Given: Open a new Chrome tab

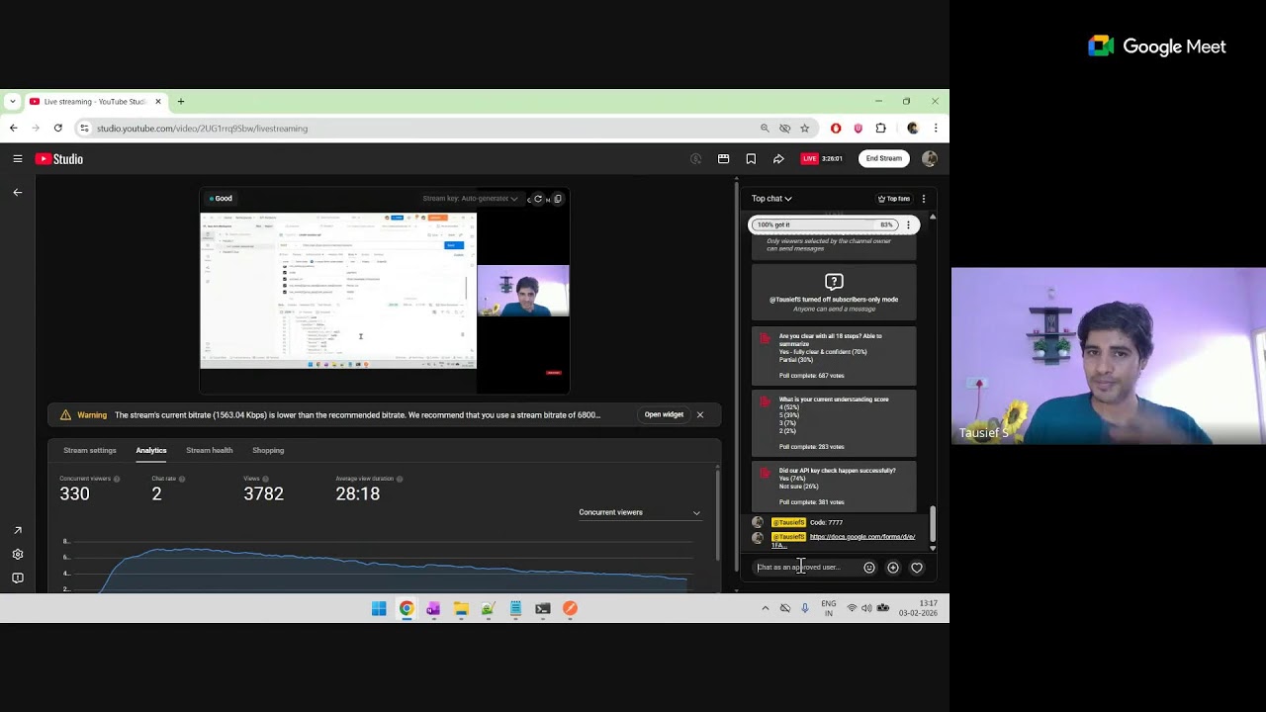Looking at the screenshot, I should tap(181, 102).
